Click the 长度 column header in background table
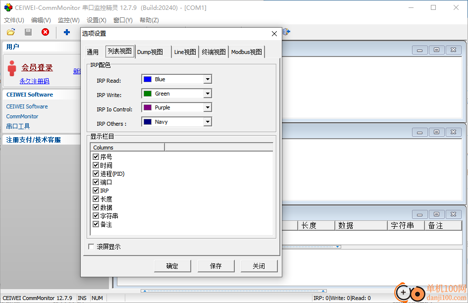 point(316,226)
